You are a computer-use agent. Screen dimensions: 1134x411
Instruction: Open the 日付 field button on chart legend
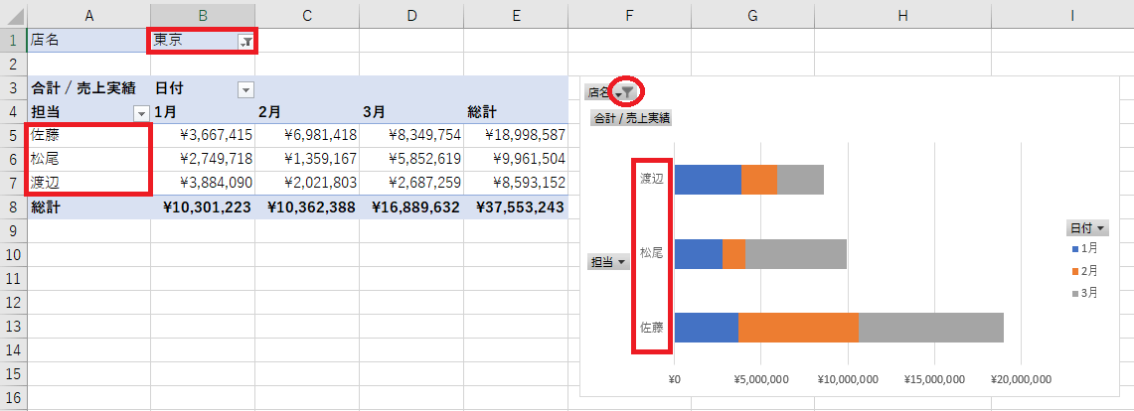click(1085, 227)
